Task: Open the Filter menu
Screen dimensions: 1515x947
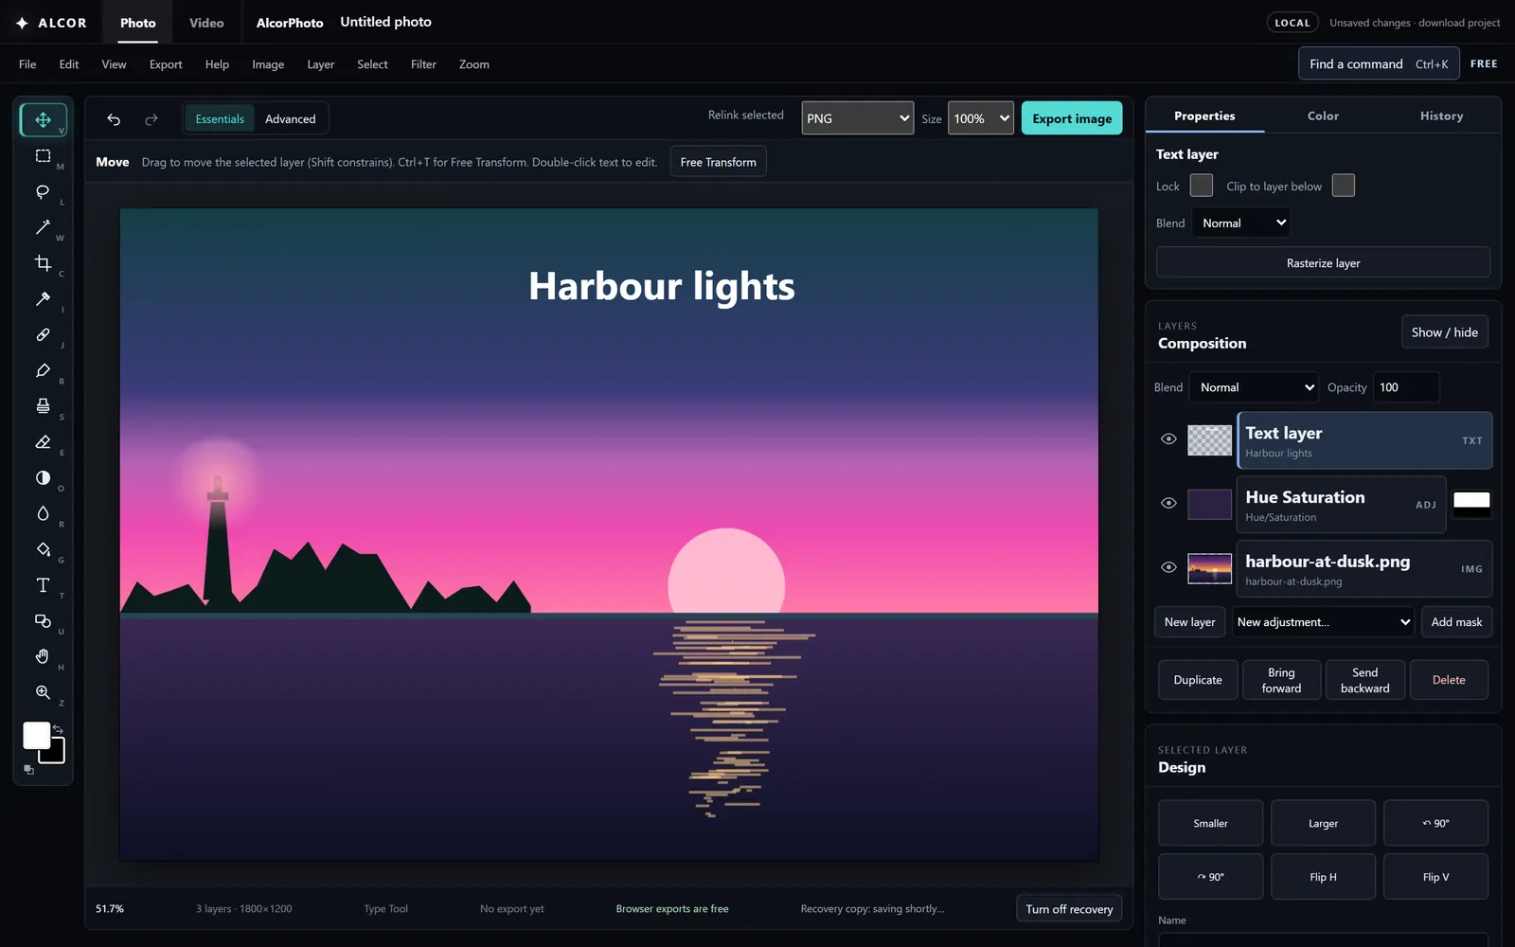Action: [423, 64]
